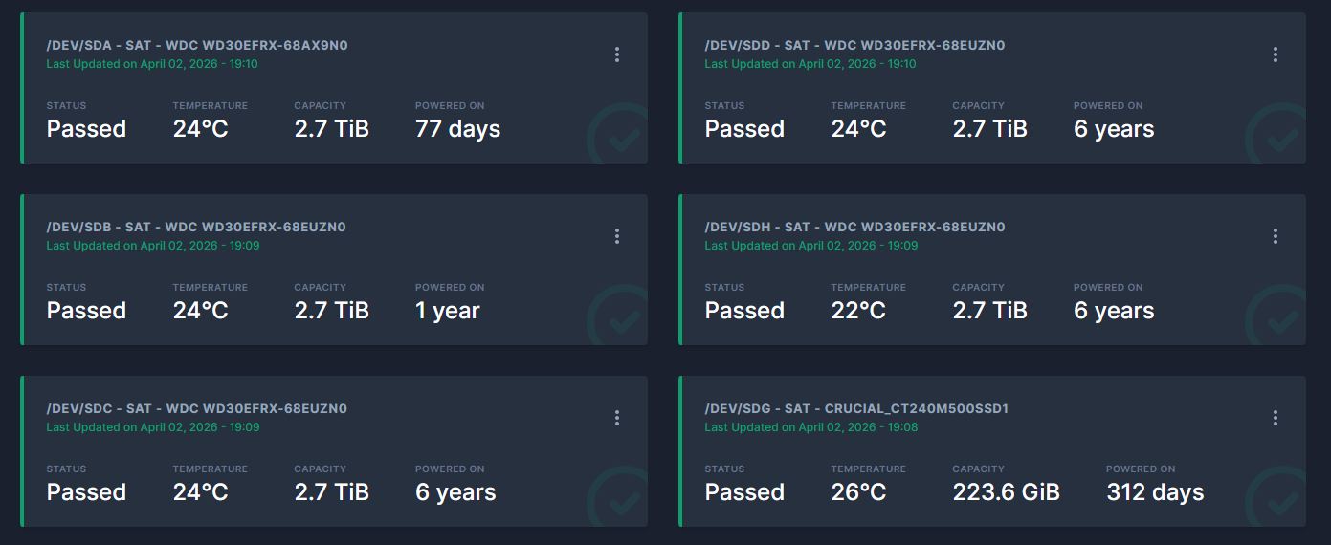Open the /DEV/SDB device title link
The image size is (1331, 545).
[x=196, y=227]
